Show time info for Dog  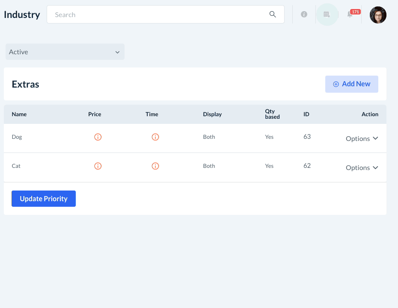pyautogui.click(x=155, y=137)
